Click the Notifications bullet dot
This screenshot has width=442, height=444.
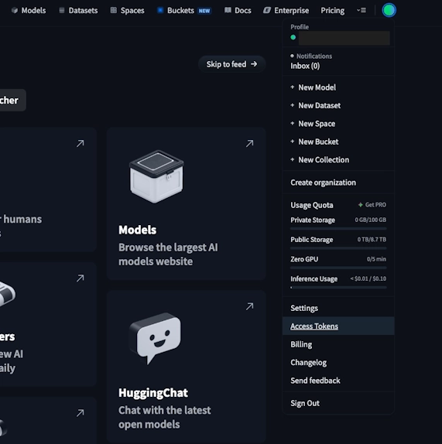tap(292, 56)
